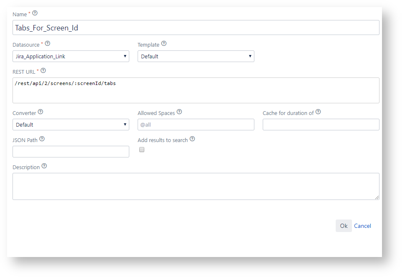Click the Allowed Spaces help icon
Screen dimensions: 402x277
[x=179, y=111]
